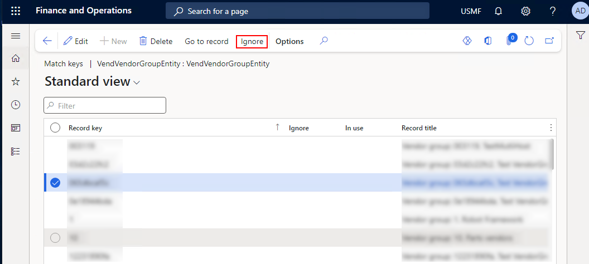Viewport: 589px width, 264px height.
Task: Click the Record title column header
Action: 419,128
